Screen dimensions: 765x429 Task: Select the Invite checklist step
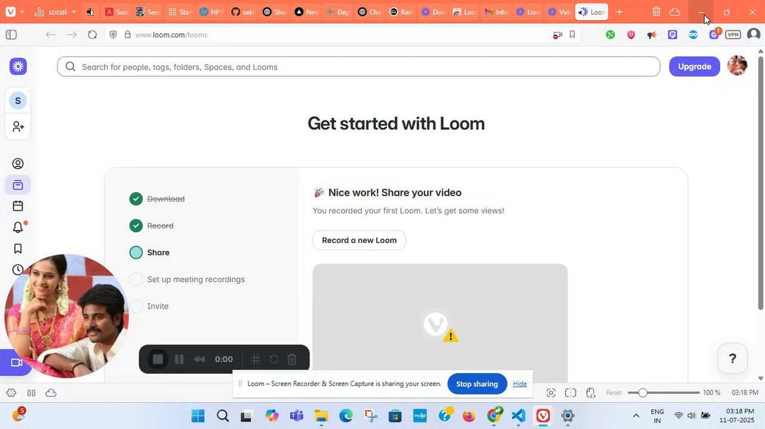(x=149, y=306)
